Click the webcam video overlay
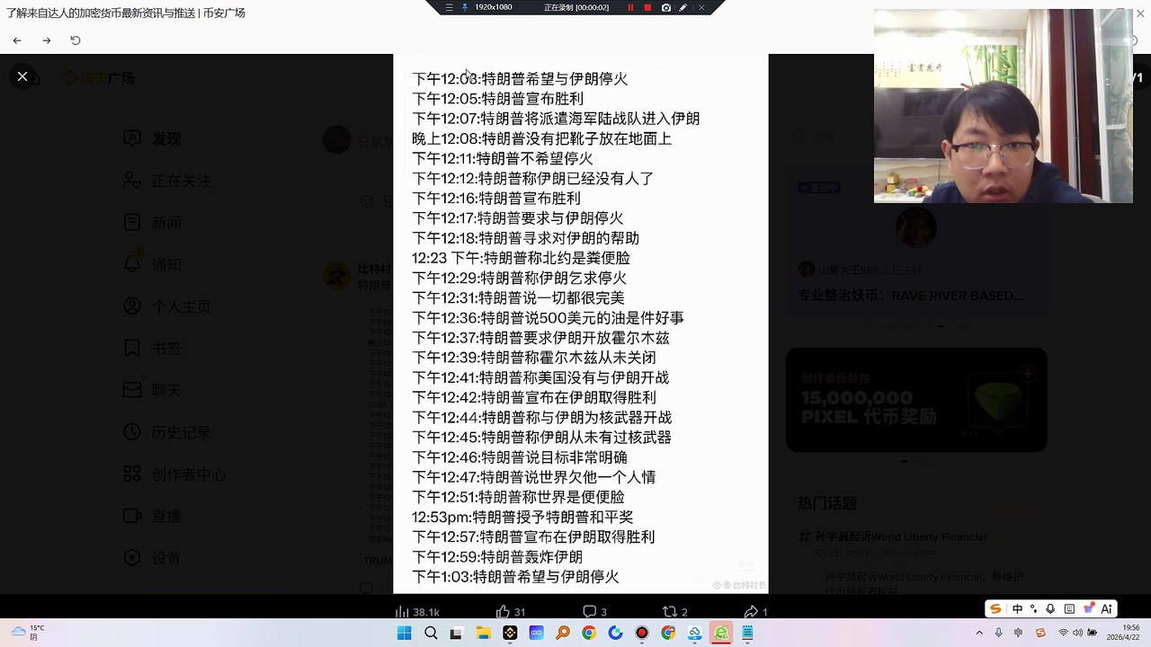Image resolution: width=1151 pixels, height=647 pixels. 1004,106
